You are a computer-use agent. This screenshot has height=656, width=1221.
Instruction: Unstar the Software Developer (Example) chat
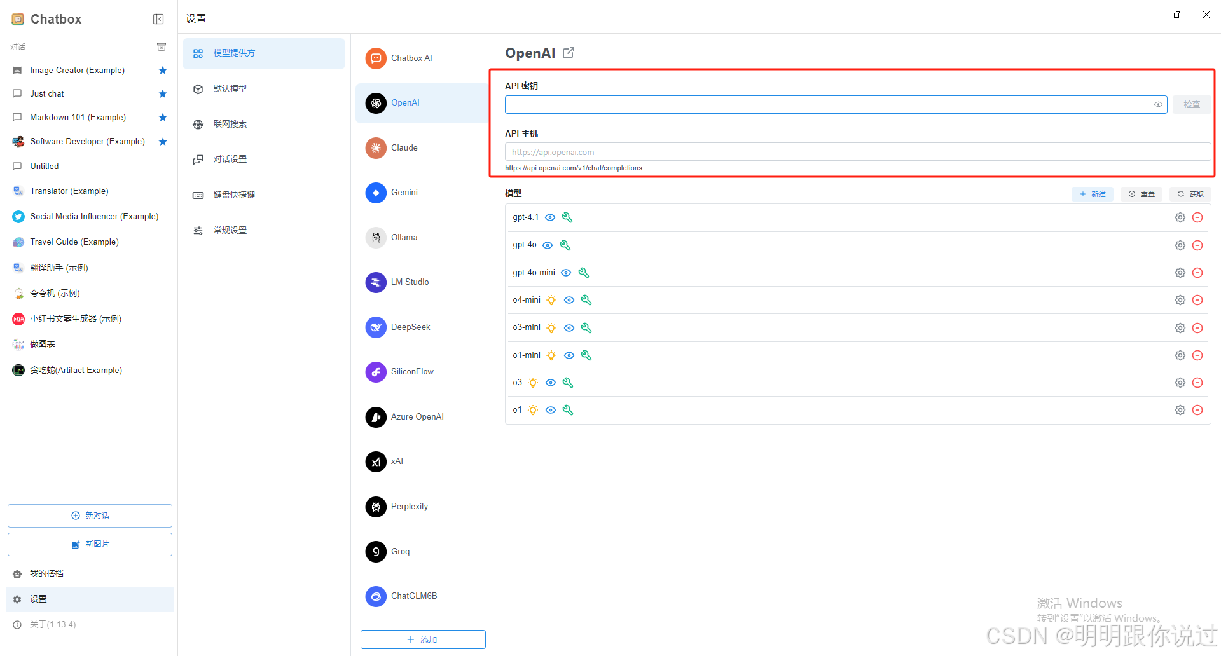[x=163, y=141]
